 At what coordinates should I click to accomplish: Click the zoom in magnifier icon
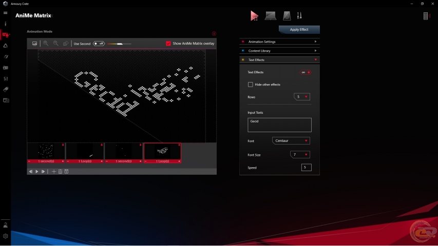pyautogui.click(x=46, y=43)
